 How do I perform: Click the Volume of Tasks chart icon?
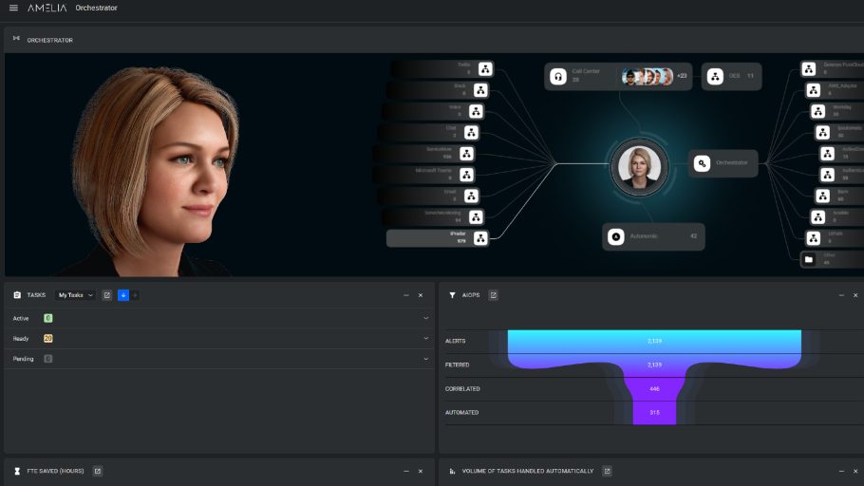click(x=452, y=471)
